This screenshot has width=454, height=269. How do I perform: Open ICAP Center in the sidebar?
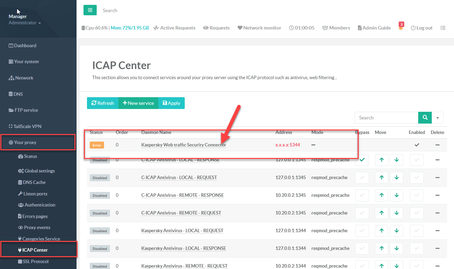coord(35,250)
